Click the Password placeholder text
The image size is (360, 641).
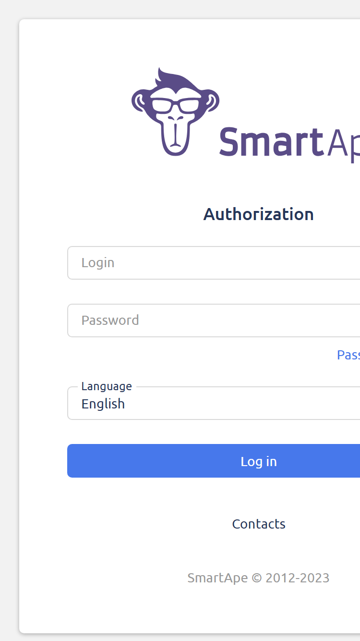tap(110, 320)
